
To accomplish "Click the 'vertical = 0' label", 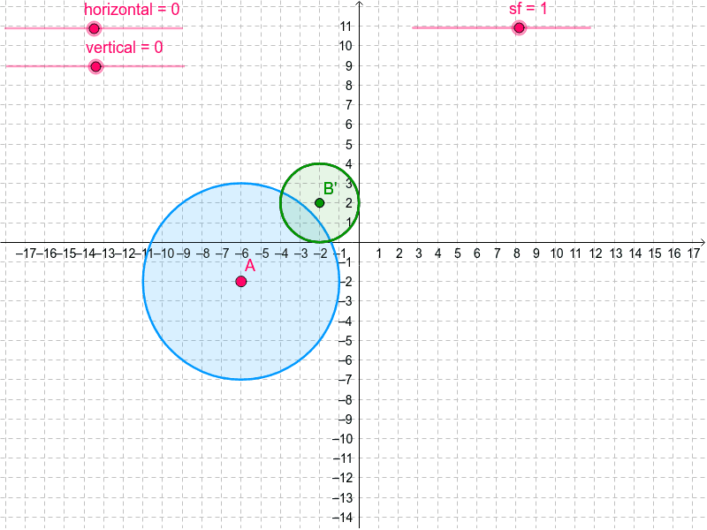I will pyautogui.click(x=124, y=48).
